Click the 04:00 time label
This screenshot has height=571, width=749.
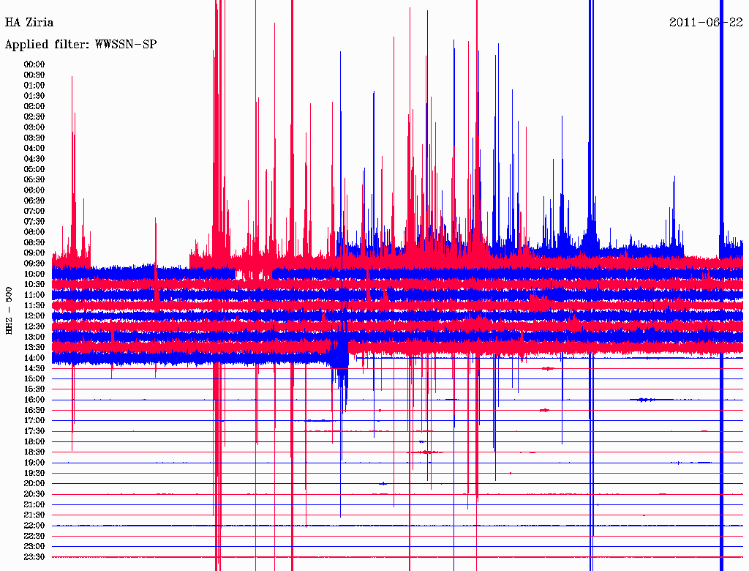tap(34, 149)
